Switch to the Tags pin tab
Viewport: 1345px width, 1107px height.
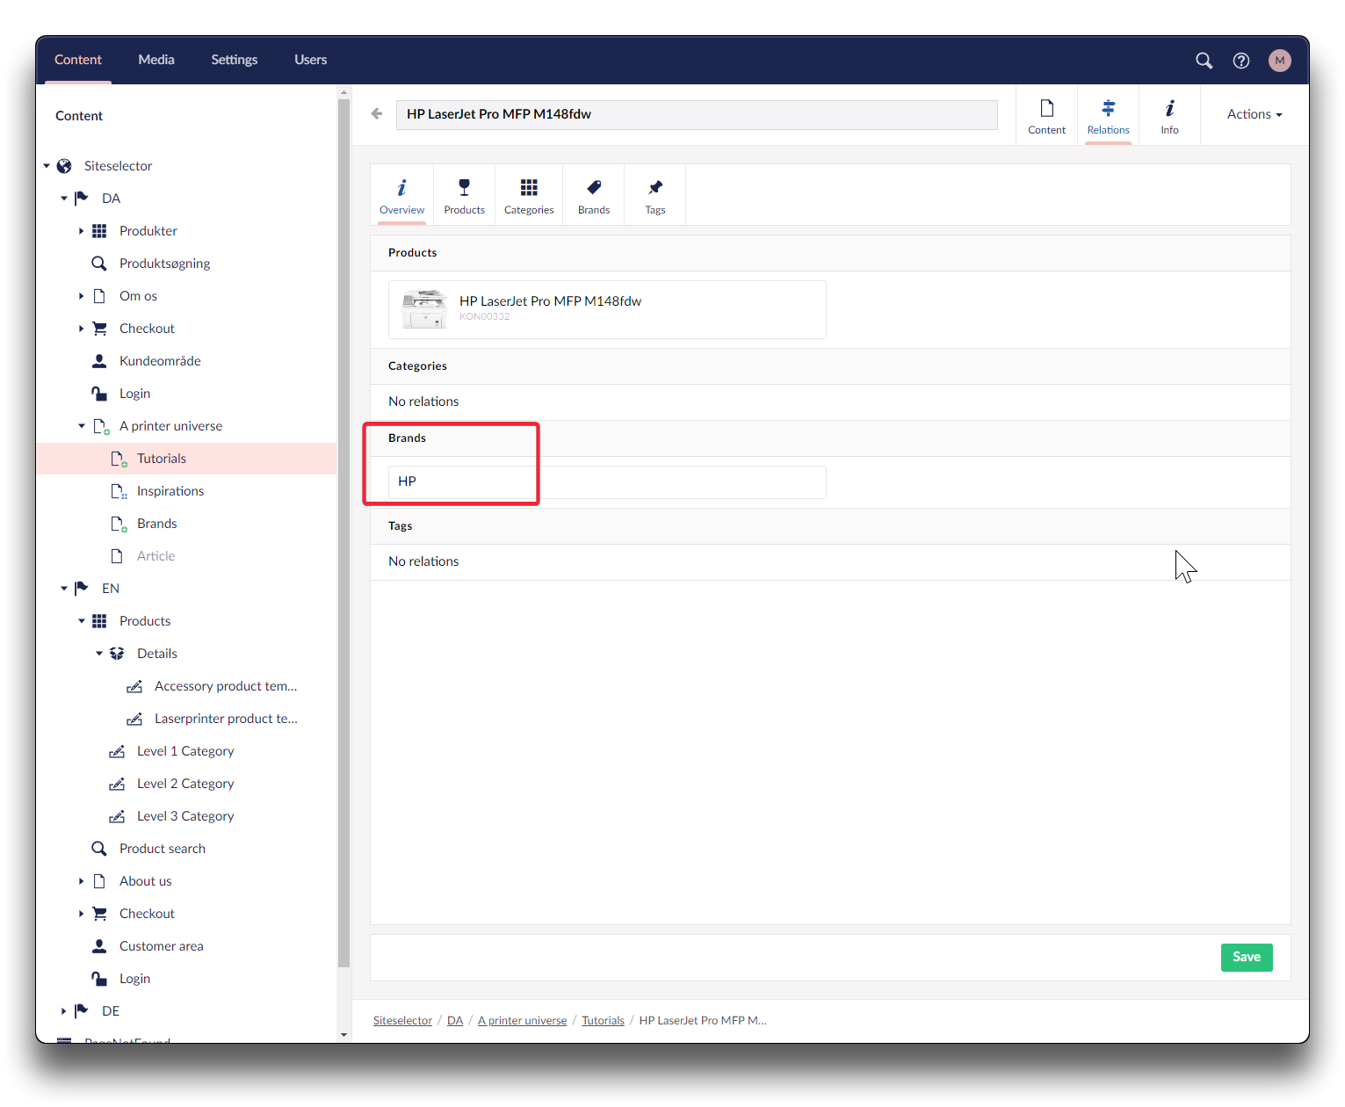click(x=654, y=195)
